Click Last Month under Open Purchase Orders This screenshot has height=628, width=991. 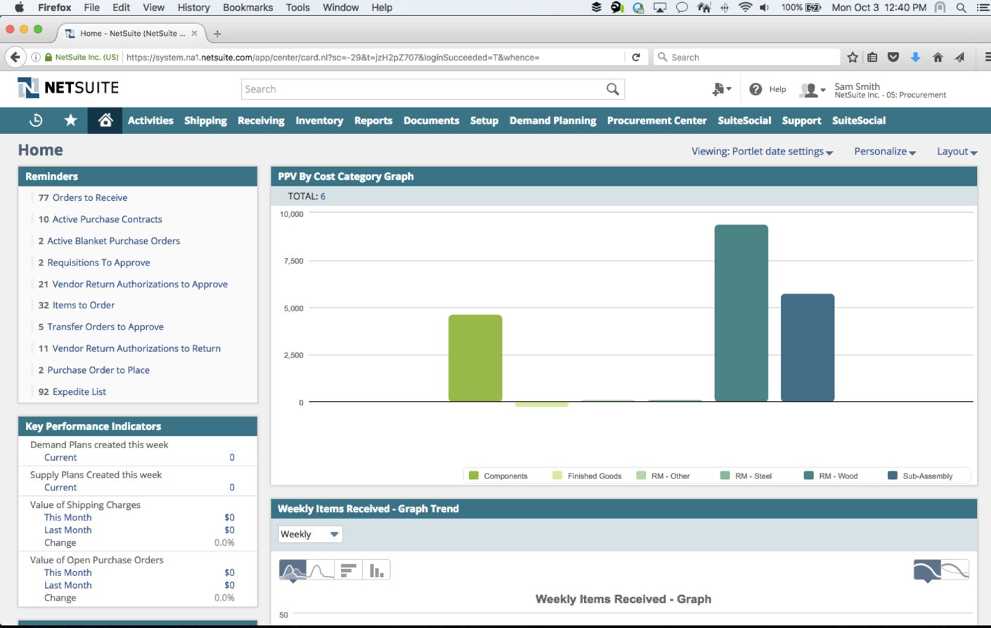pyautogui.click(x=68, y=586)
